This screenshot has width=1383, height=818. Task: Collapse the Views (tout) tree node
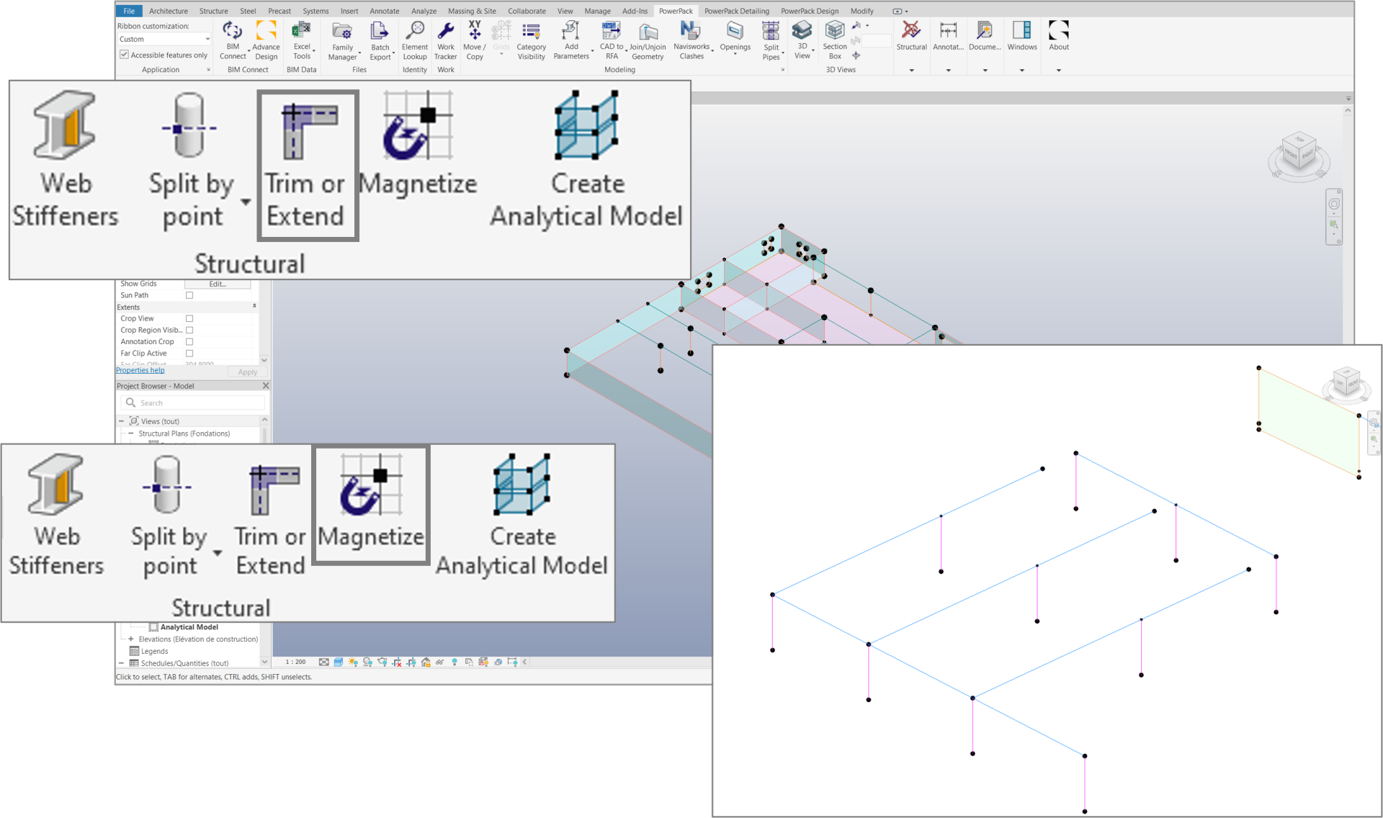(x=121, y=421)
